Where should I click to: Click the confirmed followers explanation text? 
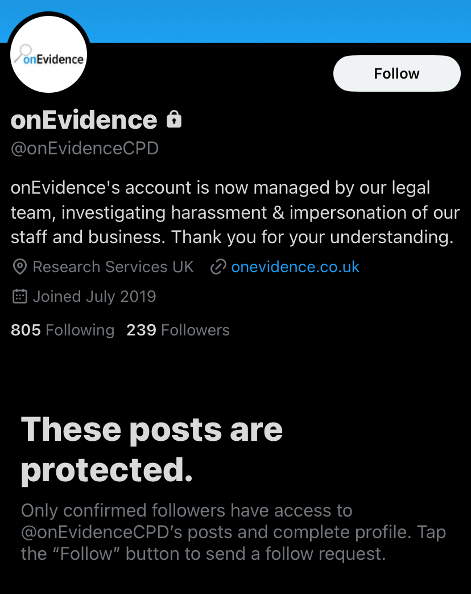click(x=233, y=532)
